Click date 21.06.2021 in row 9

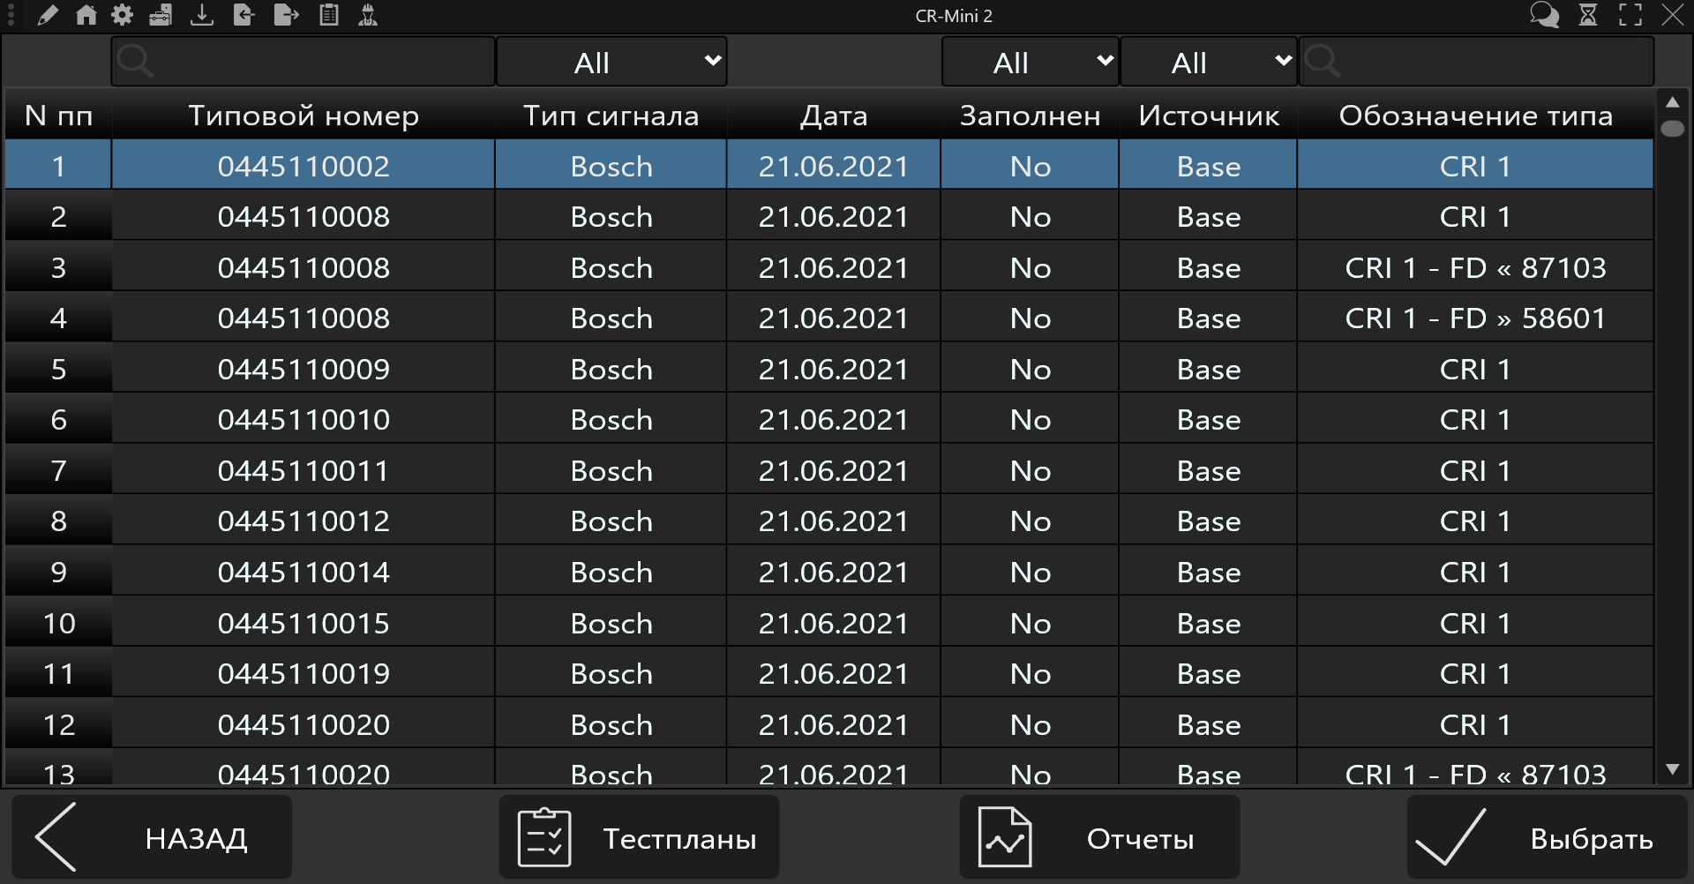[834, 573]
